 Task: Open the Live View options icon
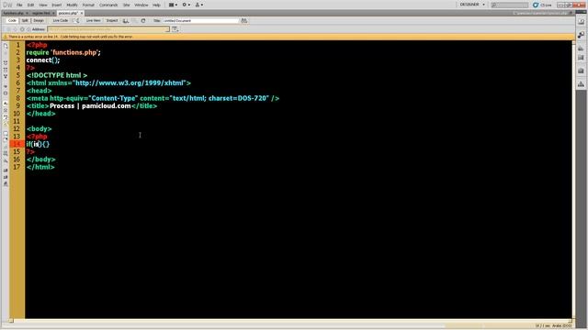point(175,29)
